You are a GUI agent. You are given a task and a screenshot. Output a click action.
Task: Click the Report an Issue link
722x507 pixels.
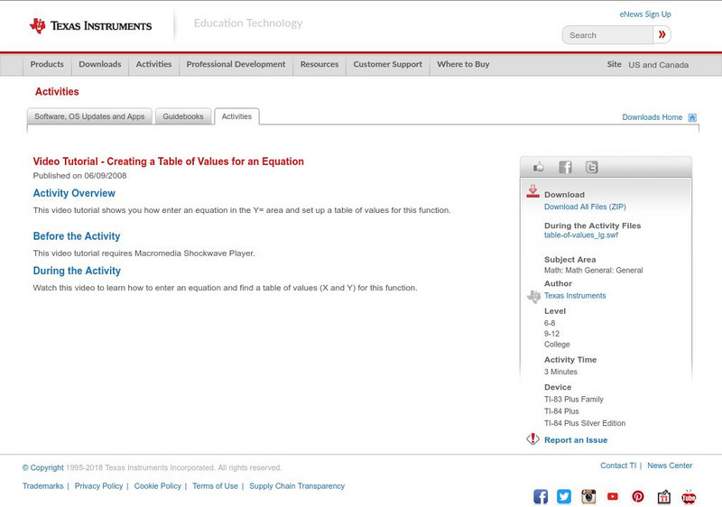click(x=576, y=440)
